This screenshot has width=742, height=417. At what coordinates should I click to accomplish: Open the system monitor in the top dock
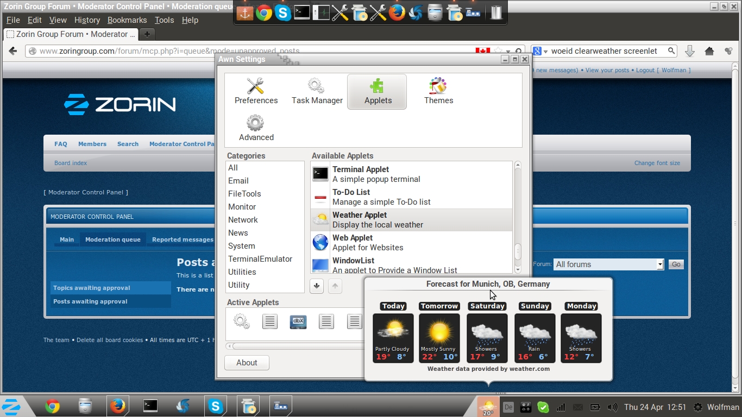(x=321, y=12)
